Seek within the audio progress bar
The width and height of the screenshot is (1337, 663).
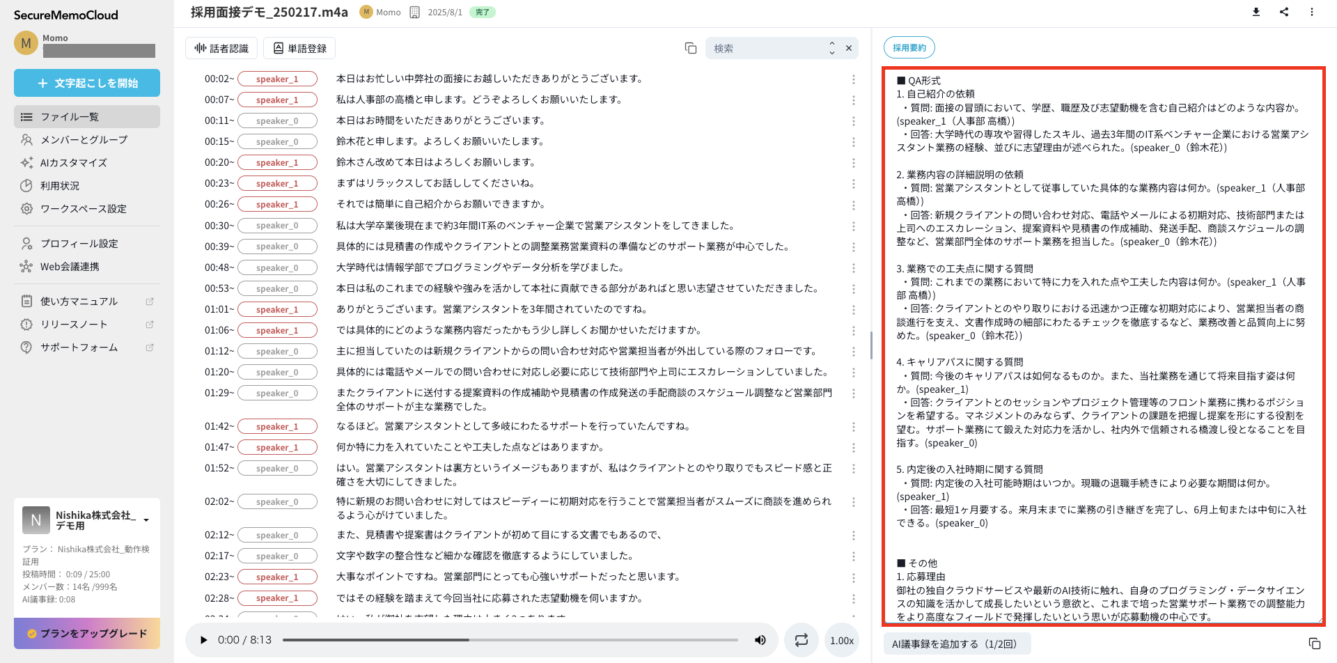pyautogui.click(x=508, y=639)
